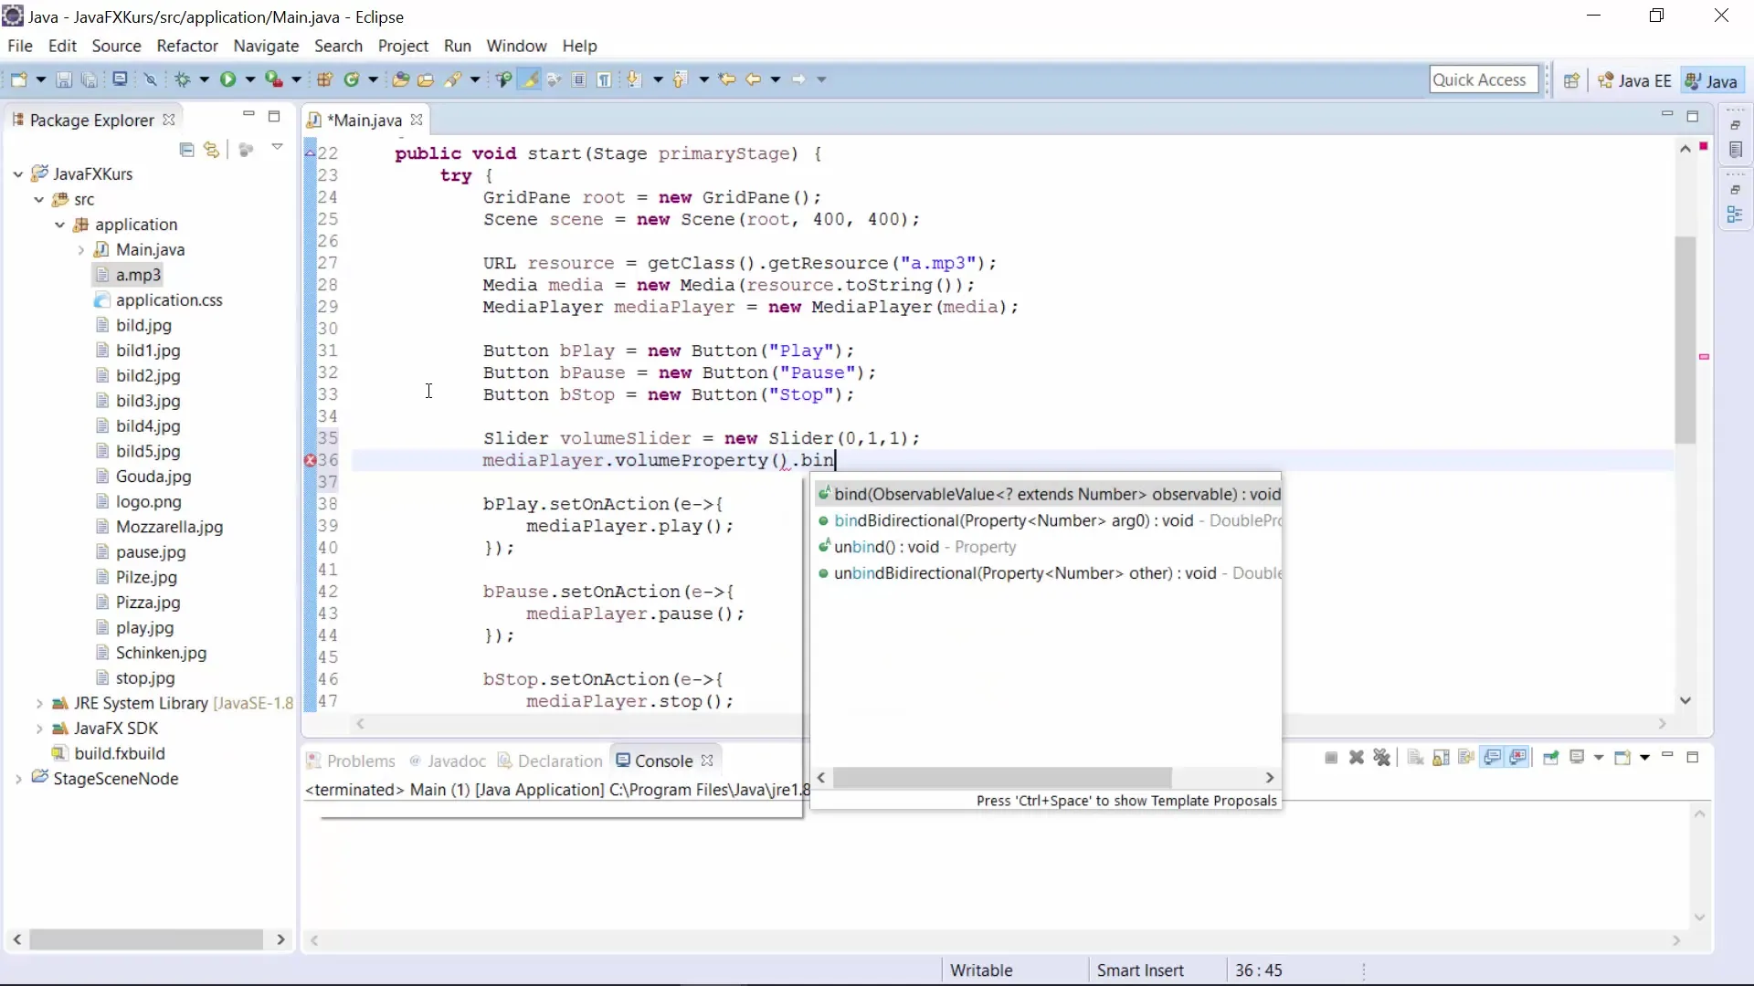This screenshot has width=1754, height=986.
Task: Click the autocomplete popup horizontal scrollbar
Action: [x=1003, y=778]
